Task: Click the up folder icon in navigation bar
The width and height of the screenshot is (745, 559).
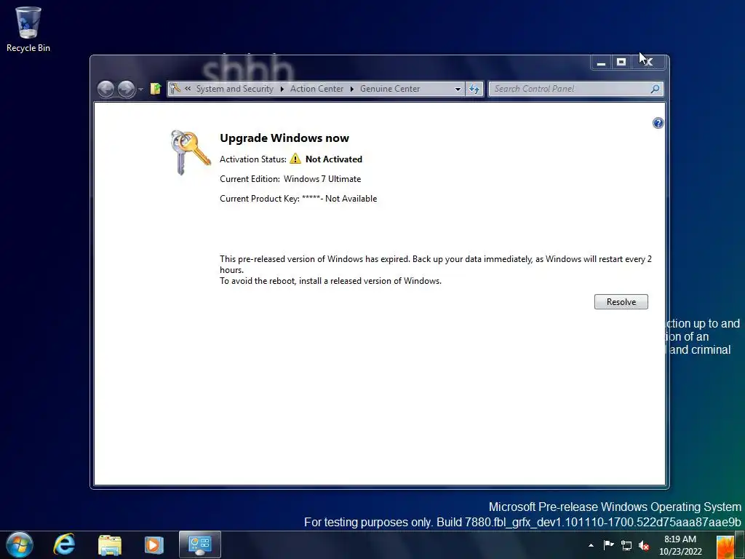Action: (x=156, y=89)
